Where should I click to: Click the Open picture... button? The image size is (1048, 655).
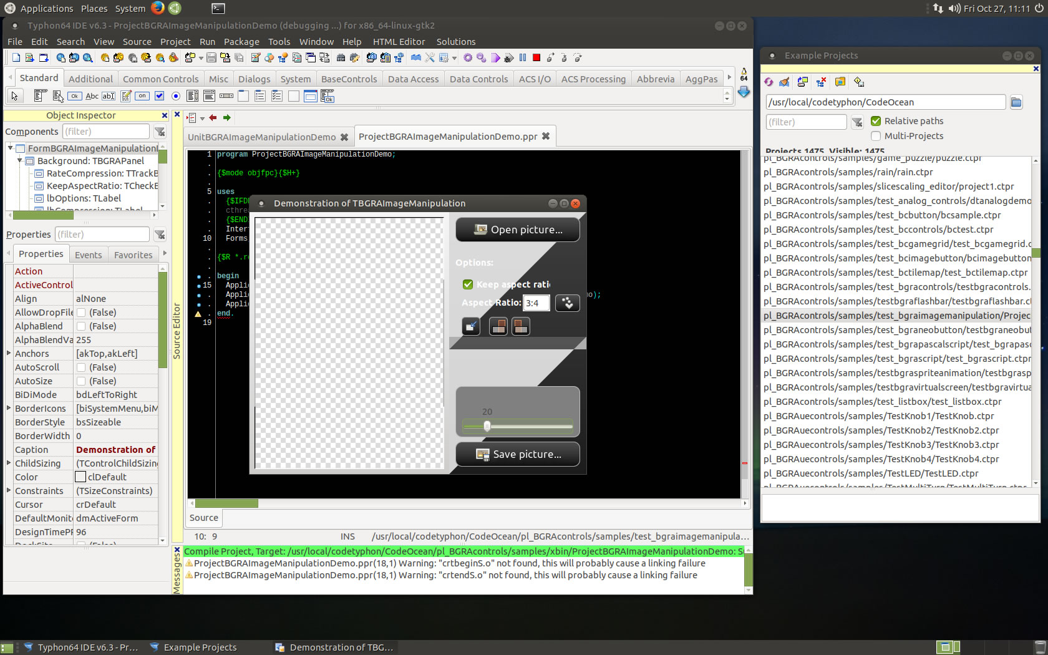coord(518,230)
